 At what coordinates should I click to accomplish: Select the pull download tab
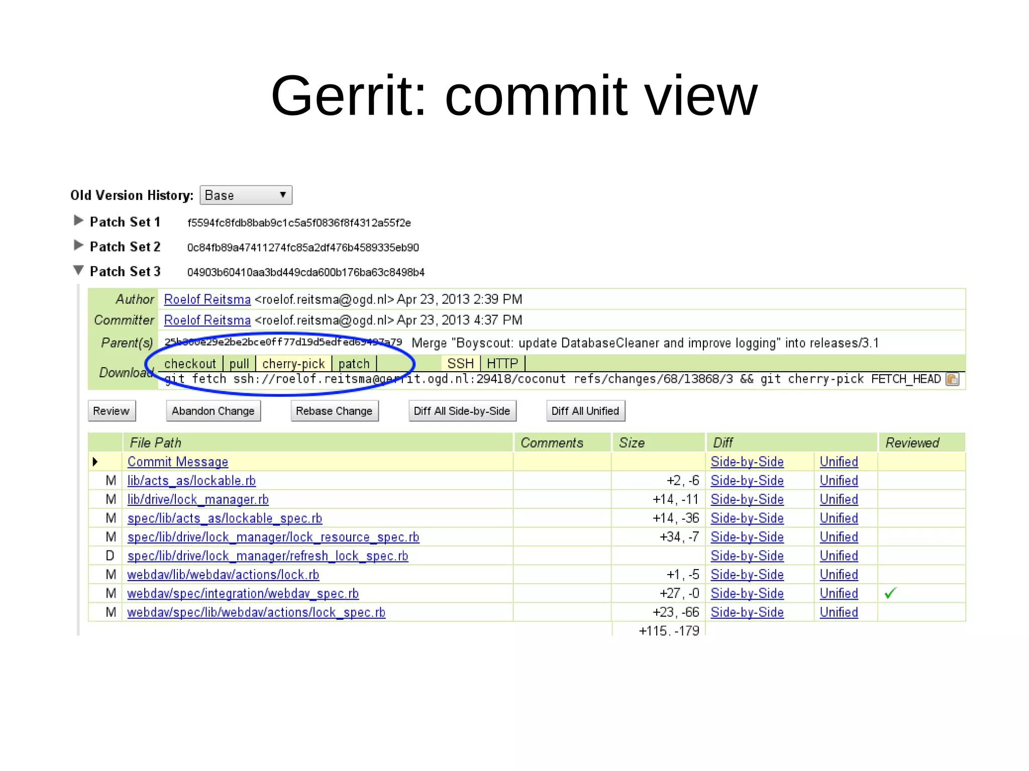click(239, 364)
